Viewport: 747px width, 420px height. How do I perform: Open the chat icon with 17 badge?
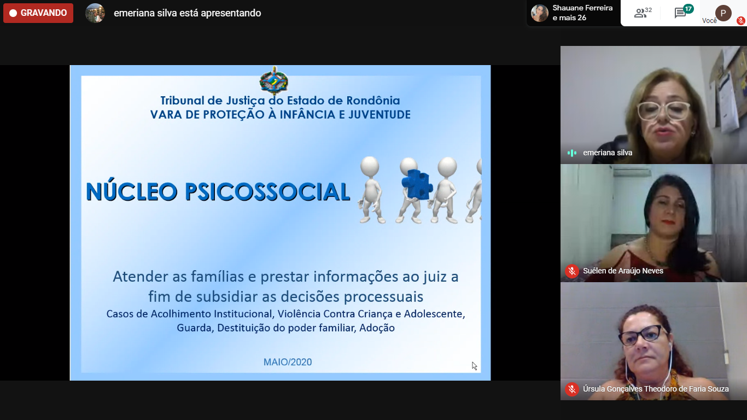[x=684, y=13]
